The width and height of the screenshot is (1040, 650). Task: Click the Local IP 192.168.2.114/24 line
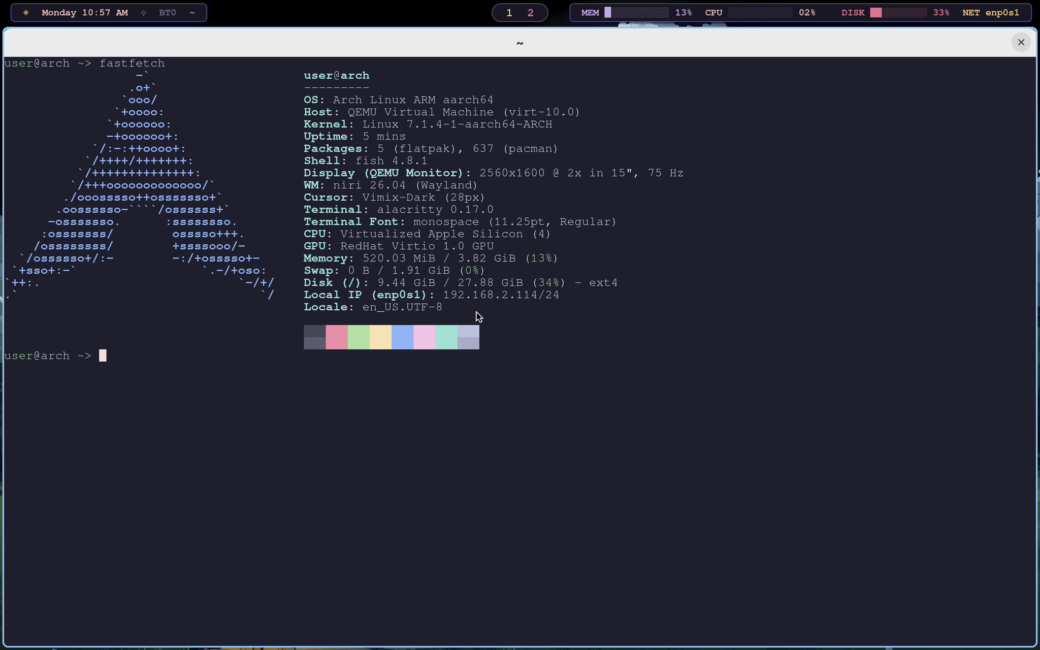click(x=432, y=295)
